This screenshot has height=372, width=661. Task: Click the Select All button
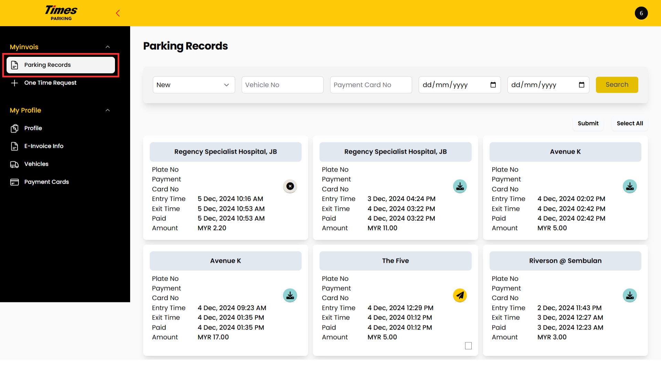point(630,123)
